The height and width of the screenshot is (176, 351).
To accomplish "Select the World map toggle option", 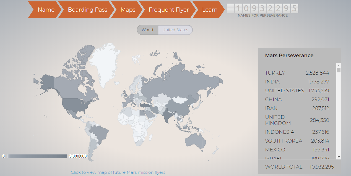I will click(x=147, y=30).
